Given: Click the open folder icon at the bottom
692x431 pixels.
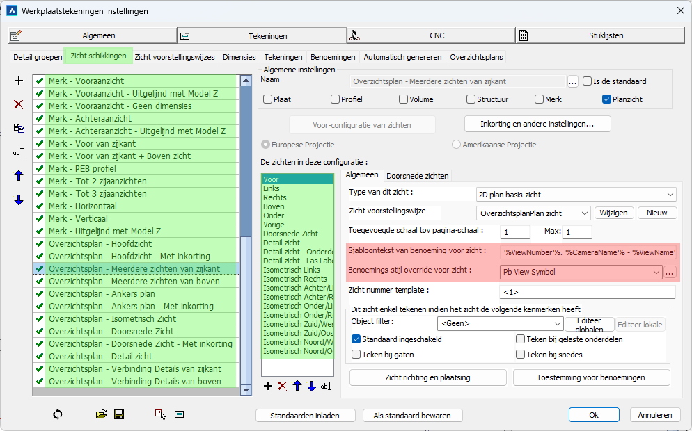Looking at the screenshot, I should click(x=102, y=414).
